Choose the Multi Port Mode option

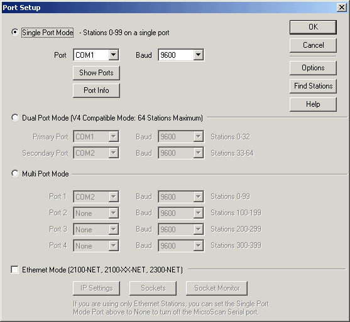[15, 173]
